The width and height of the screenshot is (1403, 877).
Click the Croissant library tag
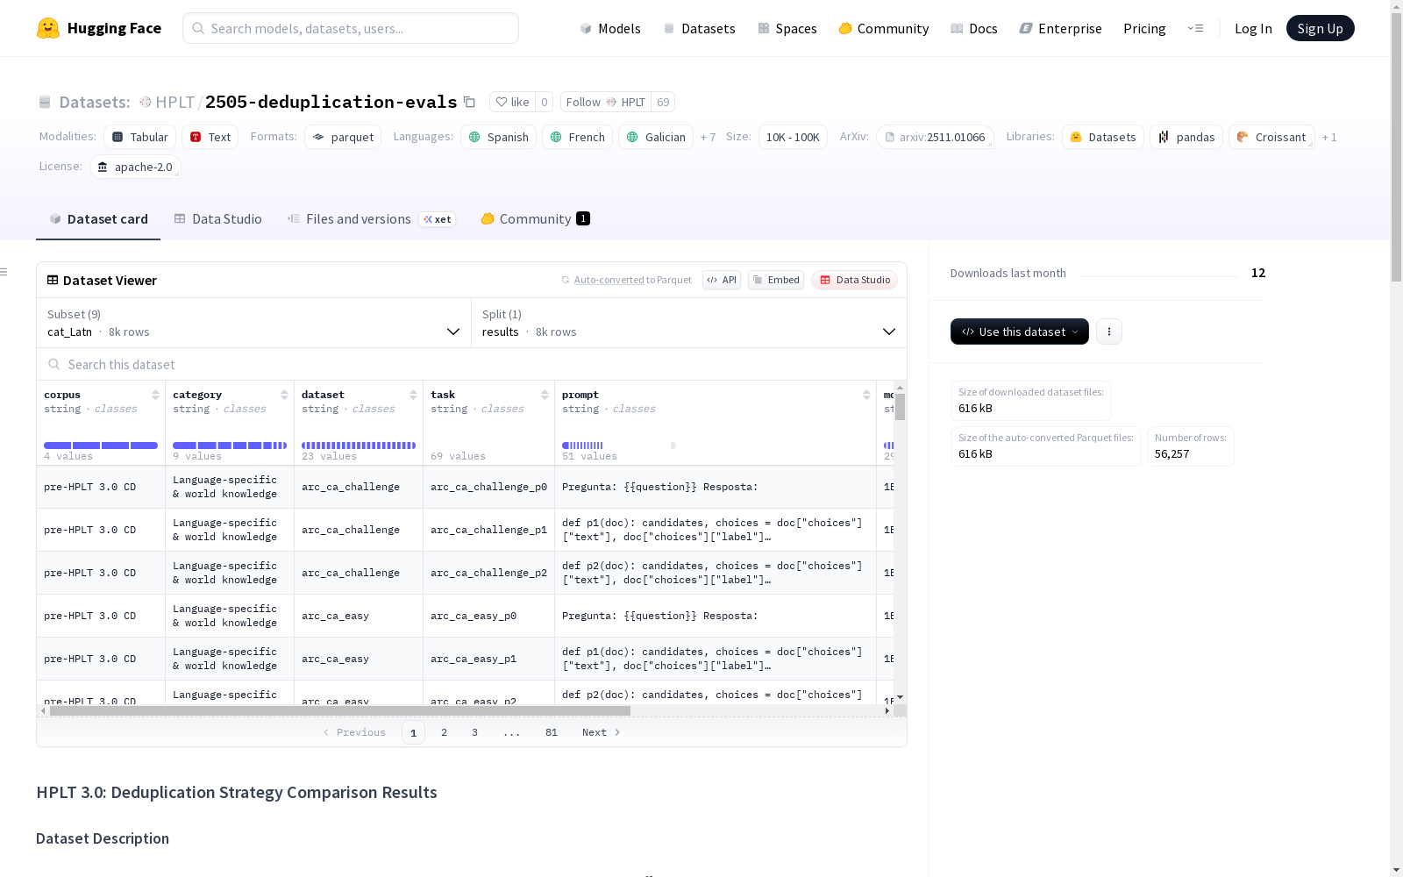(1271, 137)
